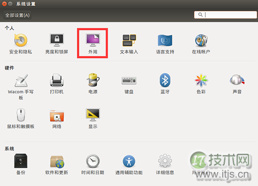Open Online Accounts (在线帐户) panel
This screenshot has width=258, height=186.
point(201,43)
